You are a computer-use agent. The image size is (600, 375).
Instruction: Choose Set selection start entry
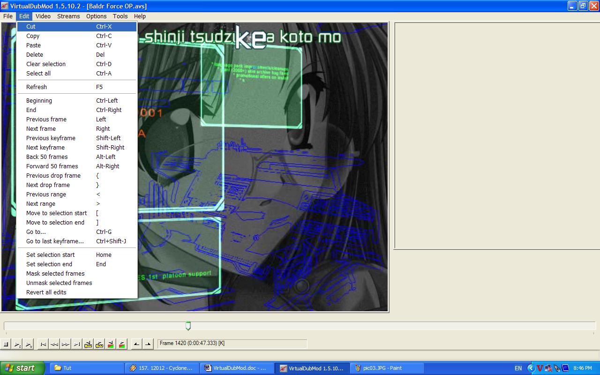click(77, 255)
